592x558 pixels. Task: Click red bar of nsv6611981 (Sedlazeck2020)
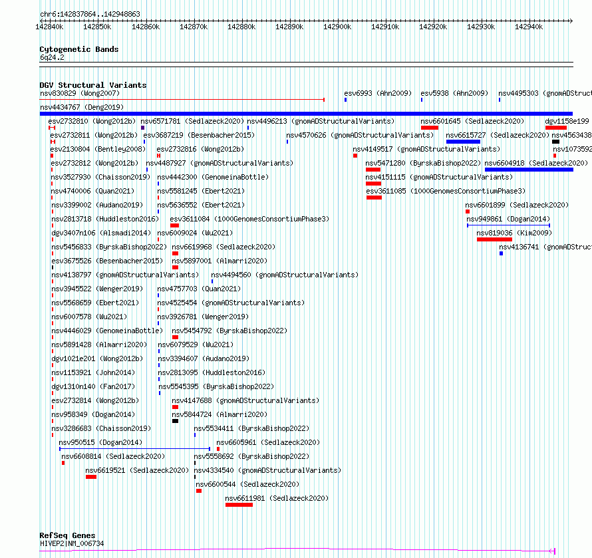239,505
